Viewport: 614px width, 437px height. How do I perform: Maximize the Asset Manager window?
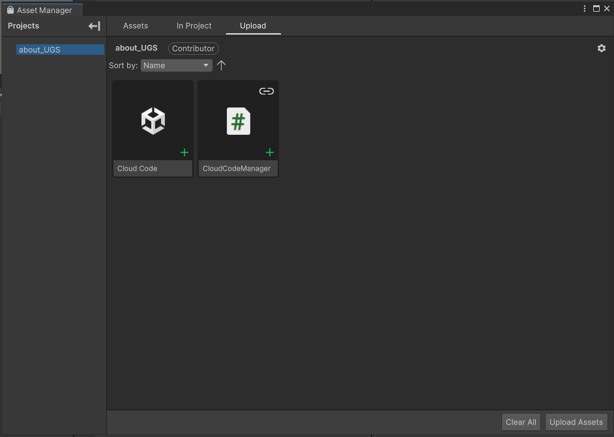point(596,8)
